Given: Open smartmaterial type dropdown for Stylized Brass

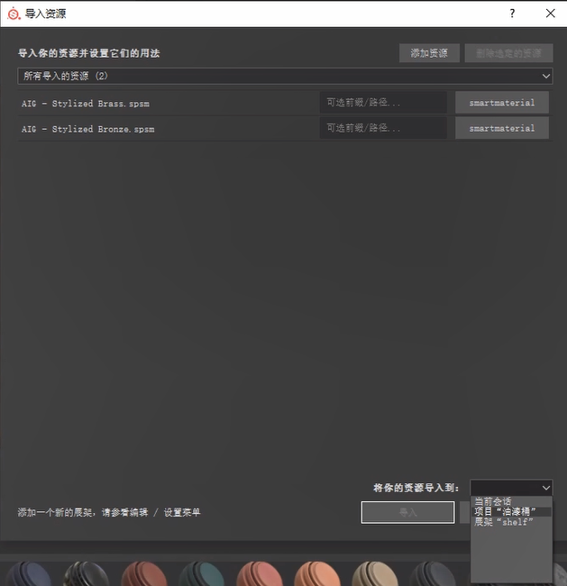Looking at the screenshot, I should (x=502, y=103).
